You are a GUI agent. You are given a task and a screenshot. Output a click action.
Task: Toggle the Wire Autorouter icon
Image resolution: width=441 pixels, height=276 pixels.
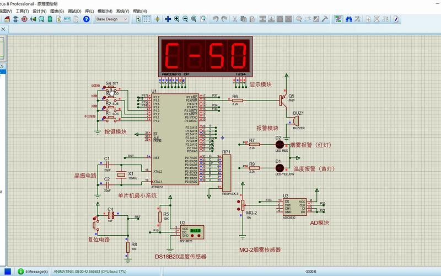[338, 19]
